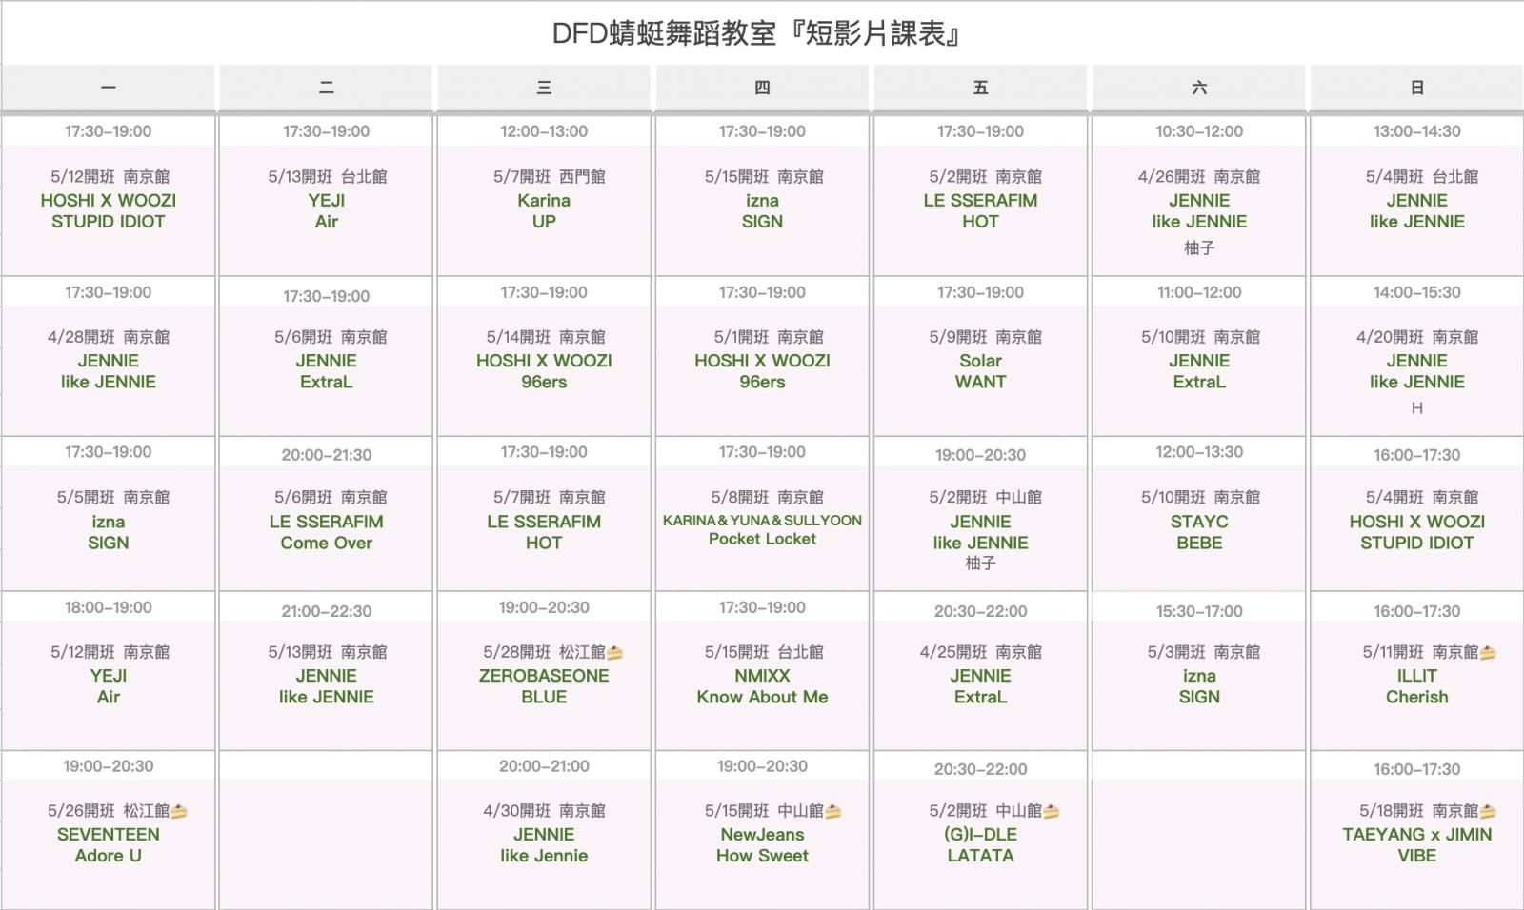Click the song title "BLUE"
This screenshot has height=910, width=1524.
(x=544, y=697)
